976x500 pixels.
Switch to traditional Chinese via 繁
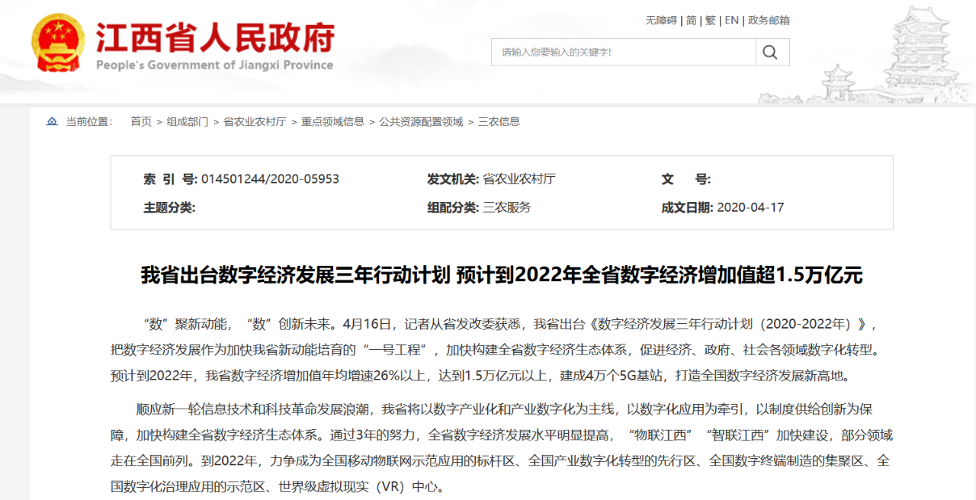pos(711,21)
